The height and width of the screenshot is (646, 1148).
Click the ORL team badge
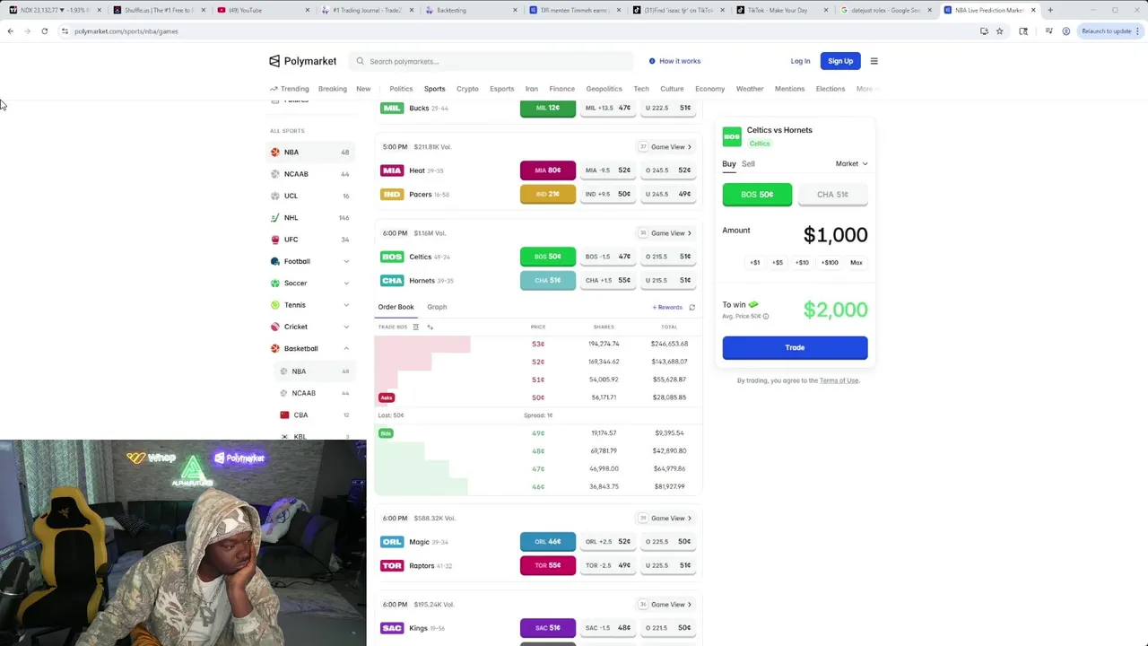click(x=392, y=542)
